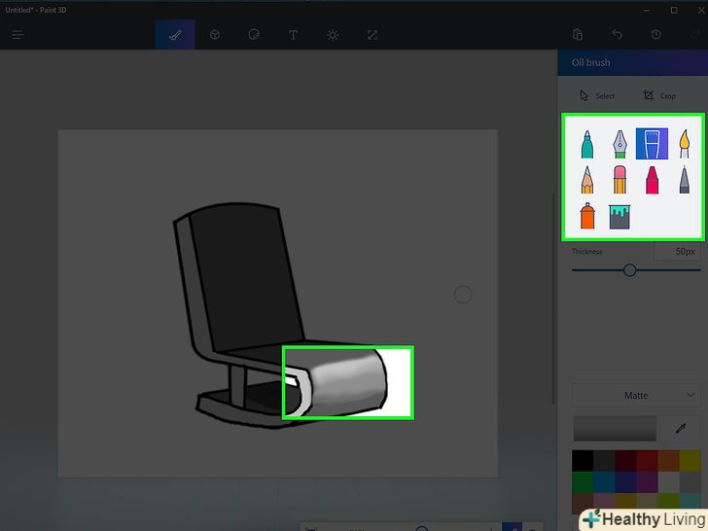Viewport: 708px width, 531px height.
Task: Select the red Crayon tool
Action: click(652, 179)
